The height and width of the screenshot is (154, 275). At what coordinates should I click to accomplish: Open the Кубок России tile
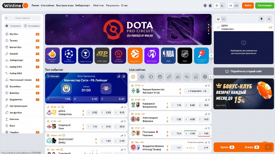pos(85,56)
